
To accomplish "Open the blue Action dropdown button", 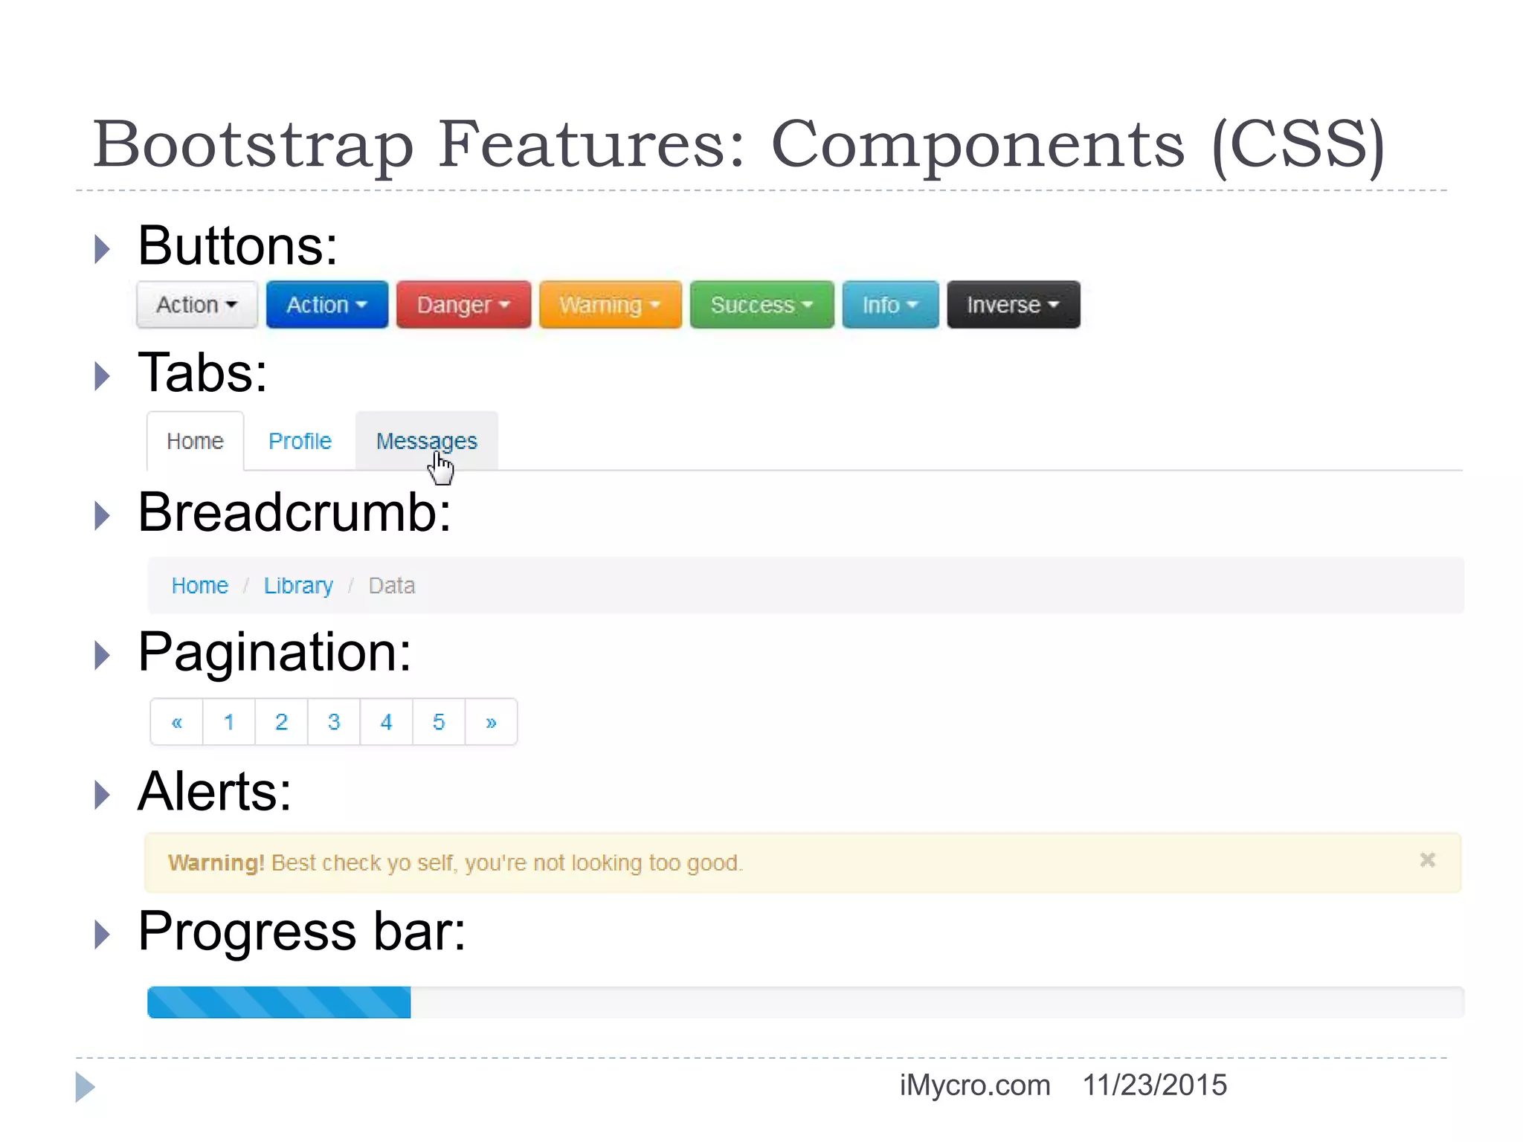I will coord(327,305).
